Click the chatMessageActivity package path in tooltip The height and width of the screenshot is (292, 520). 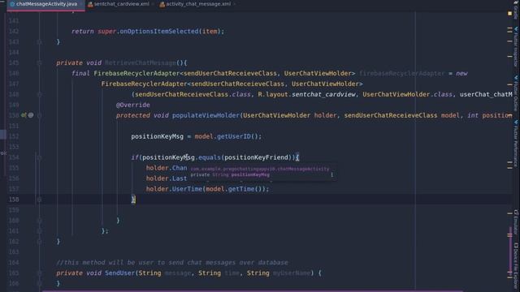pos(260,169)
